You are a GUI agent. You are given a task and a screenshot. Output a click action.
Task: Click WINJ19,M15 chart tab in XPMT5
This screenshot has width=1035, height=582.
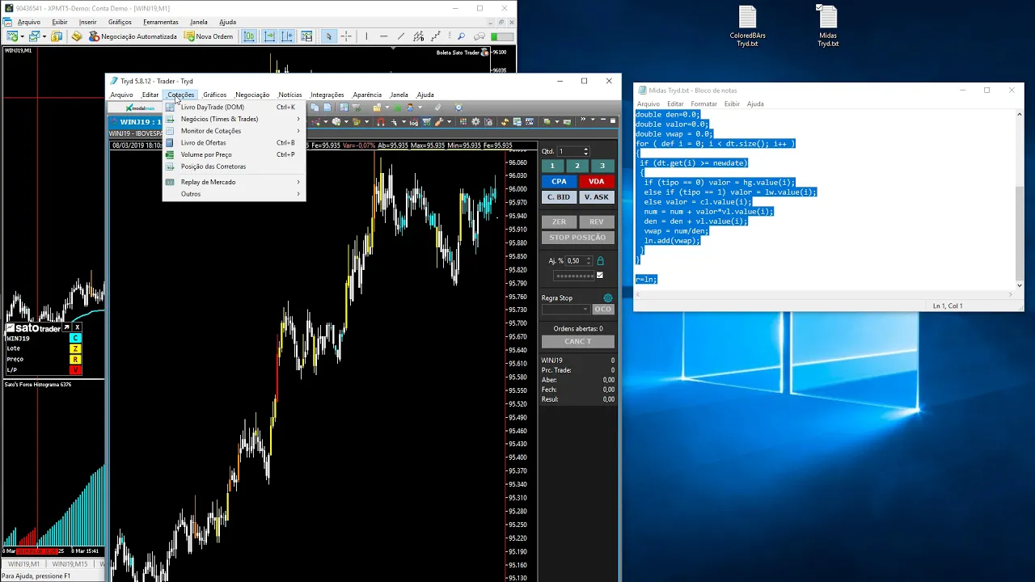70,564
